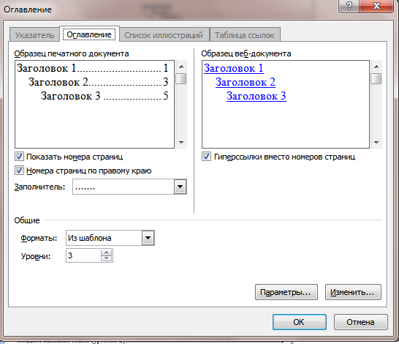
Task: Click into the Уровни number field
Action: pos(83,255)
